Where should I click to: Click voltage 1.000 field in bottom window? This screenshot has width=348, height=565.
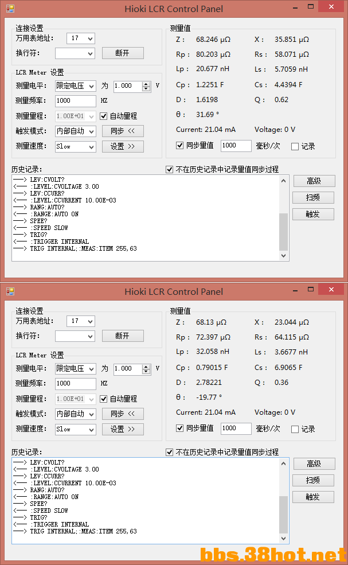click(128, 369)
